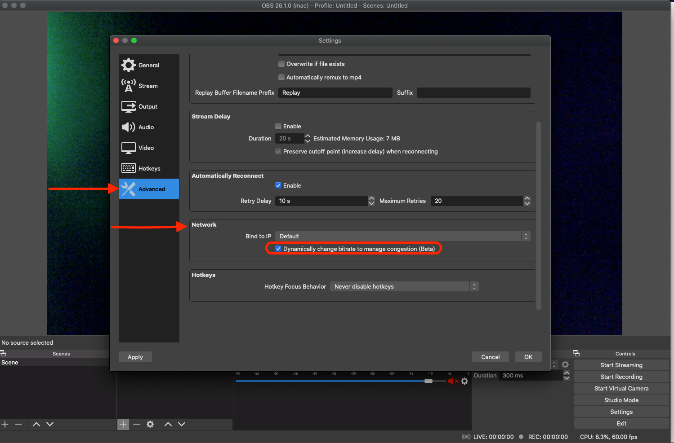Click the Video monitor icon
Screen dimensions: 674x443
(x=129, y=148)
